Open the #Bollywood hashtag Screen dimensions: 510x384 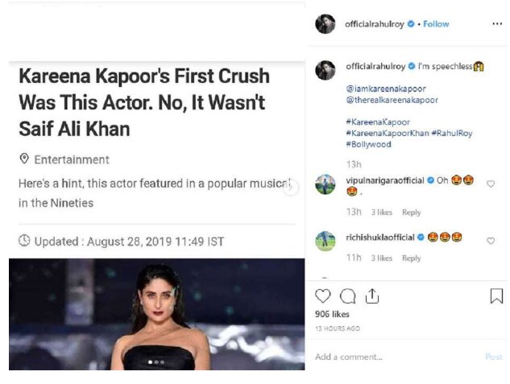click(x=368, y=145)
